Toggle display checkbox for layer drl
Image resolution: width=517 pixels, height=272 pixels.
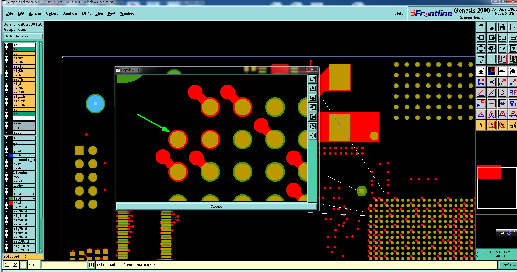6,128
